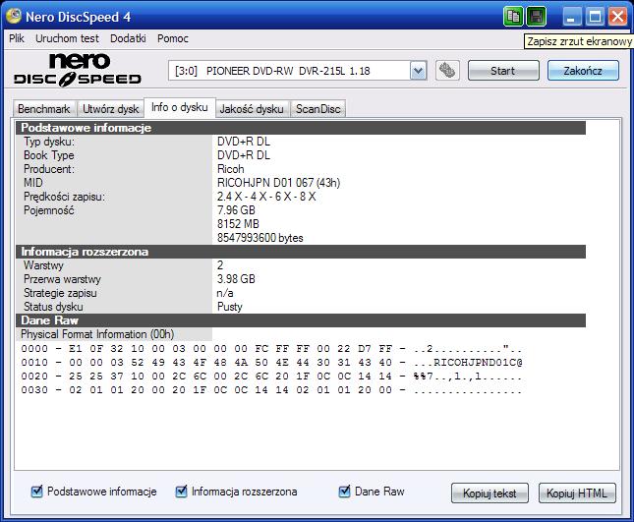Image resolution: width=634 pixels, height=522 pixels.
Task: Click the 'Pusty' disc status value
Action: click(x=230, y=307)
